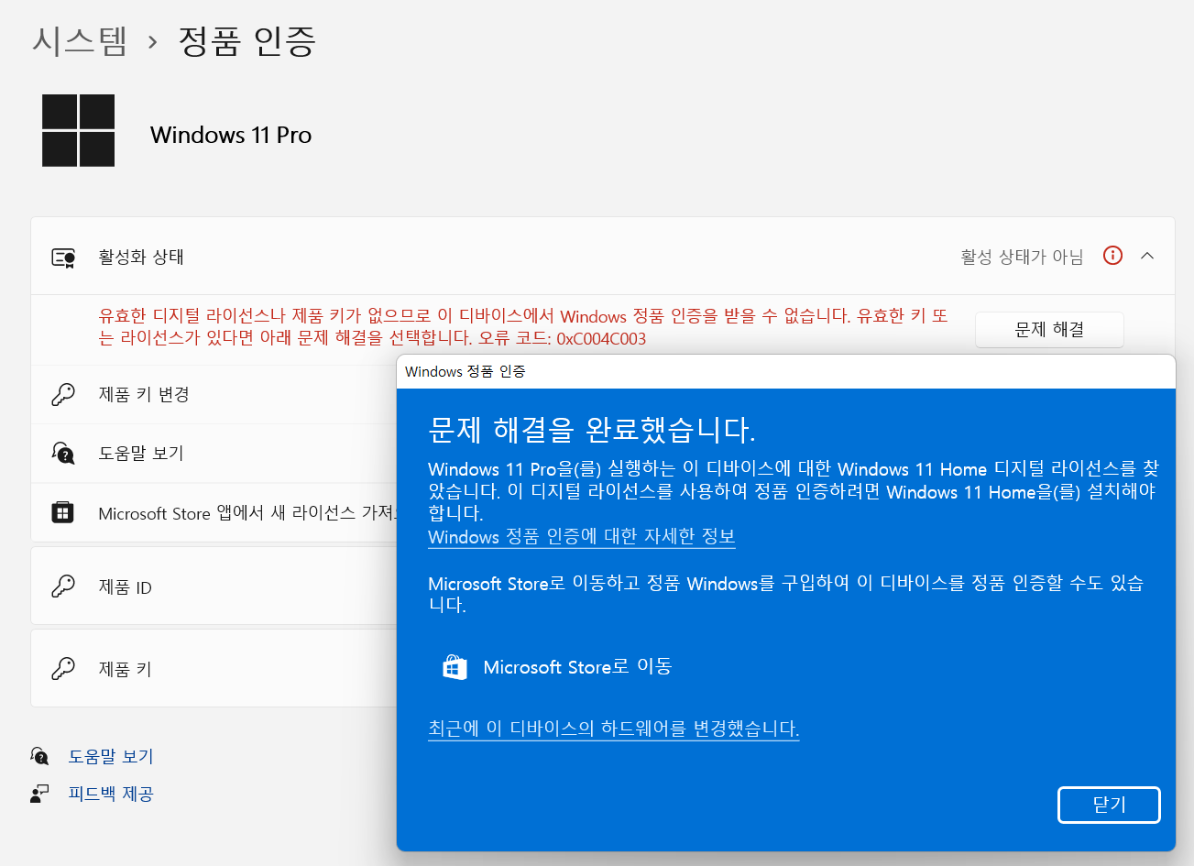Click the key icon beside 제품 ID
The height and width of the screenshot is (866, 1194).
[63, 586]
